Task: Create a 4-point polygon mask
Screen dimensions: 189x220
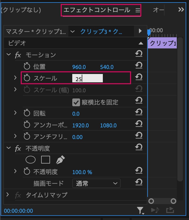Action: coord(45,160)
